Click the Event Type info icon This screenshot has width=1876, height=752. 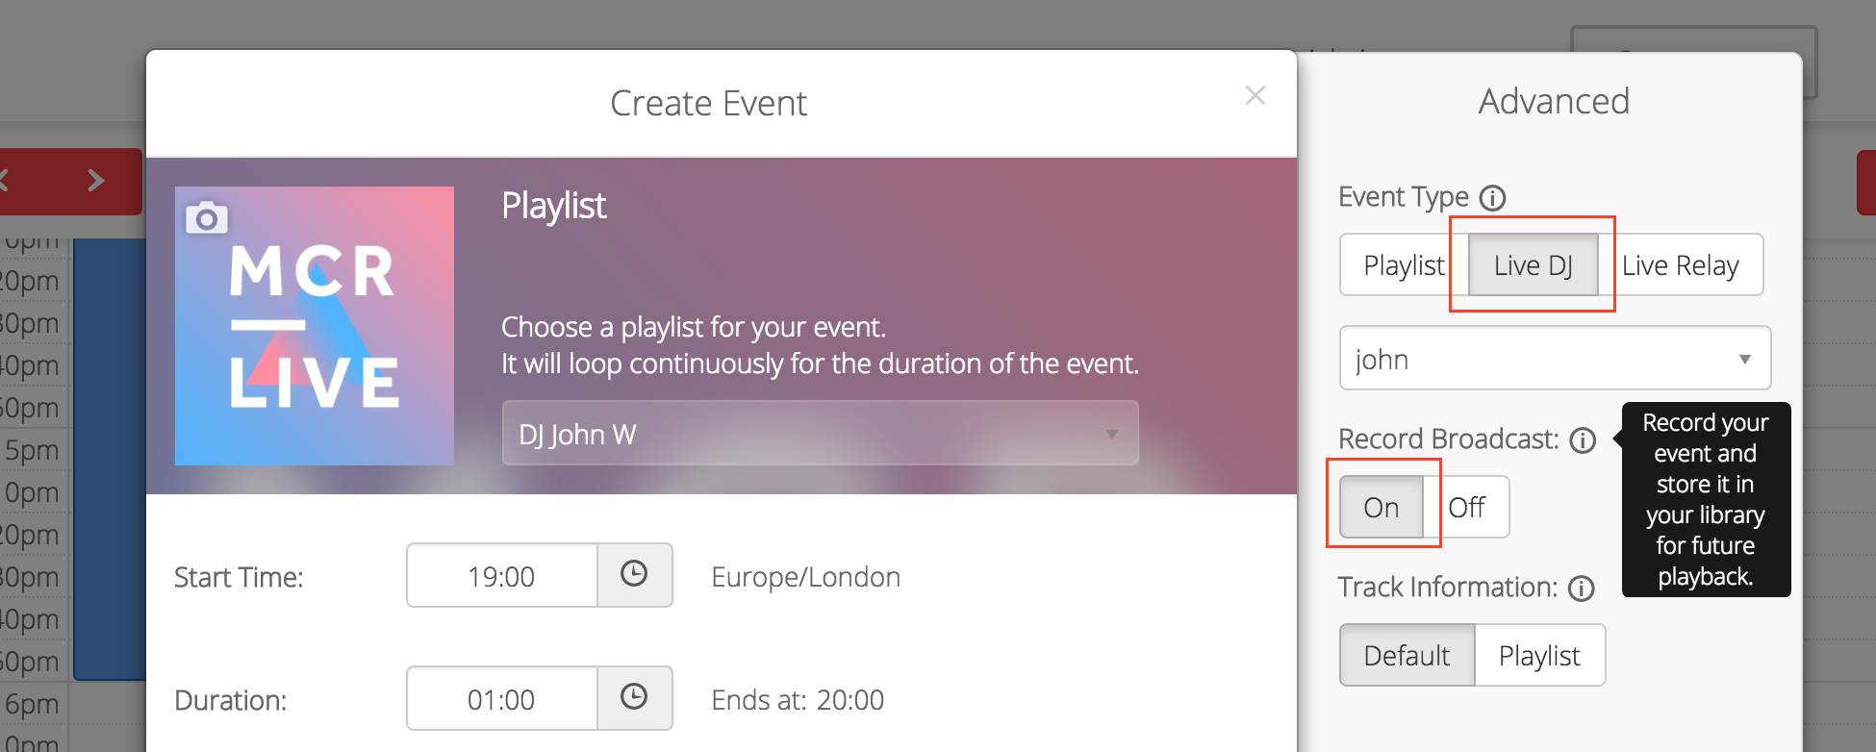[x=1492, y=198]
